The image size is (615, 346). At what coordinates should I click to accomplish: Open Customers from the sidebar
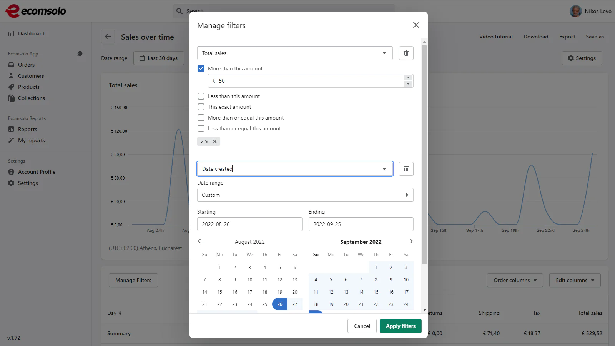pos(31,76)
